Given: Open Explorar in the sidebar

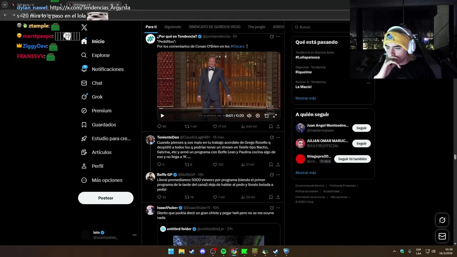Looking at the screenshot, I should coord(95,55).
